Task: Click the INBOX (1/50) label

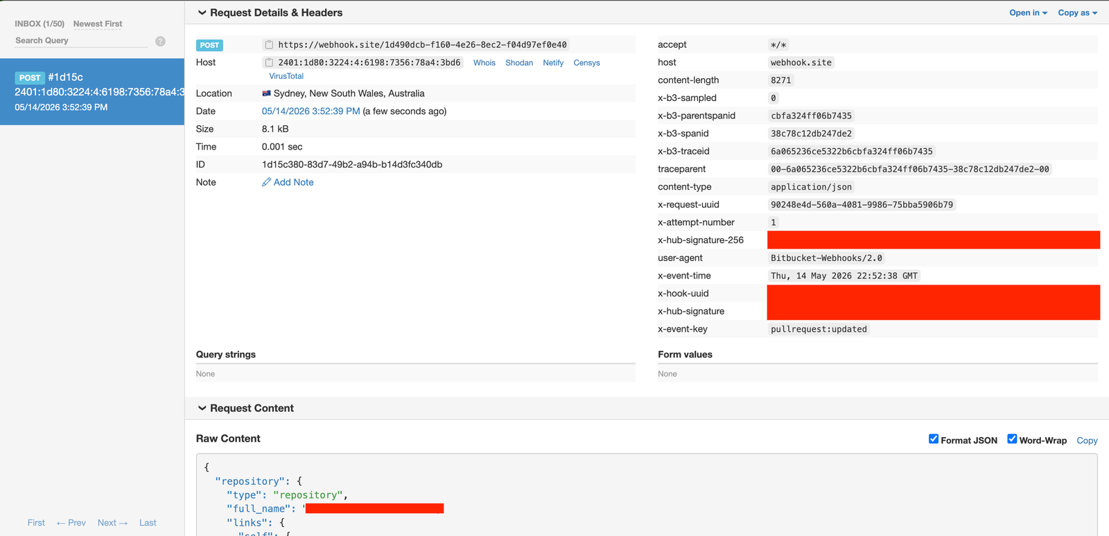Action: click(40, 24)
